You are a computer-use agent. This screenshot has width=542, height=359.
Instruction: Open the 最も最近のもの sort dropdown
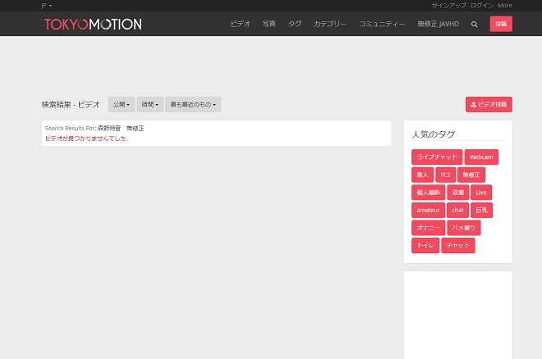[x=193, y=105]
